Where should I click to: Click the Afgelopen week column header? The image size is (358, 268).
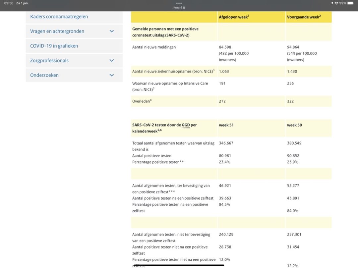234,17
